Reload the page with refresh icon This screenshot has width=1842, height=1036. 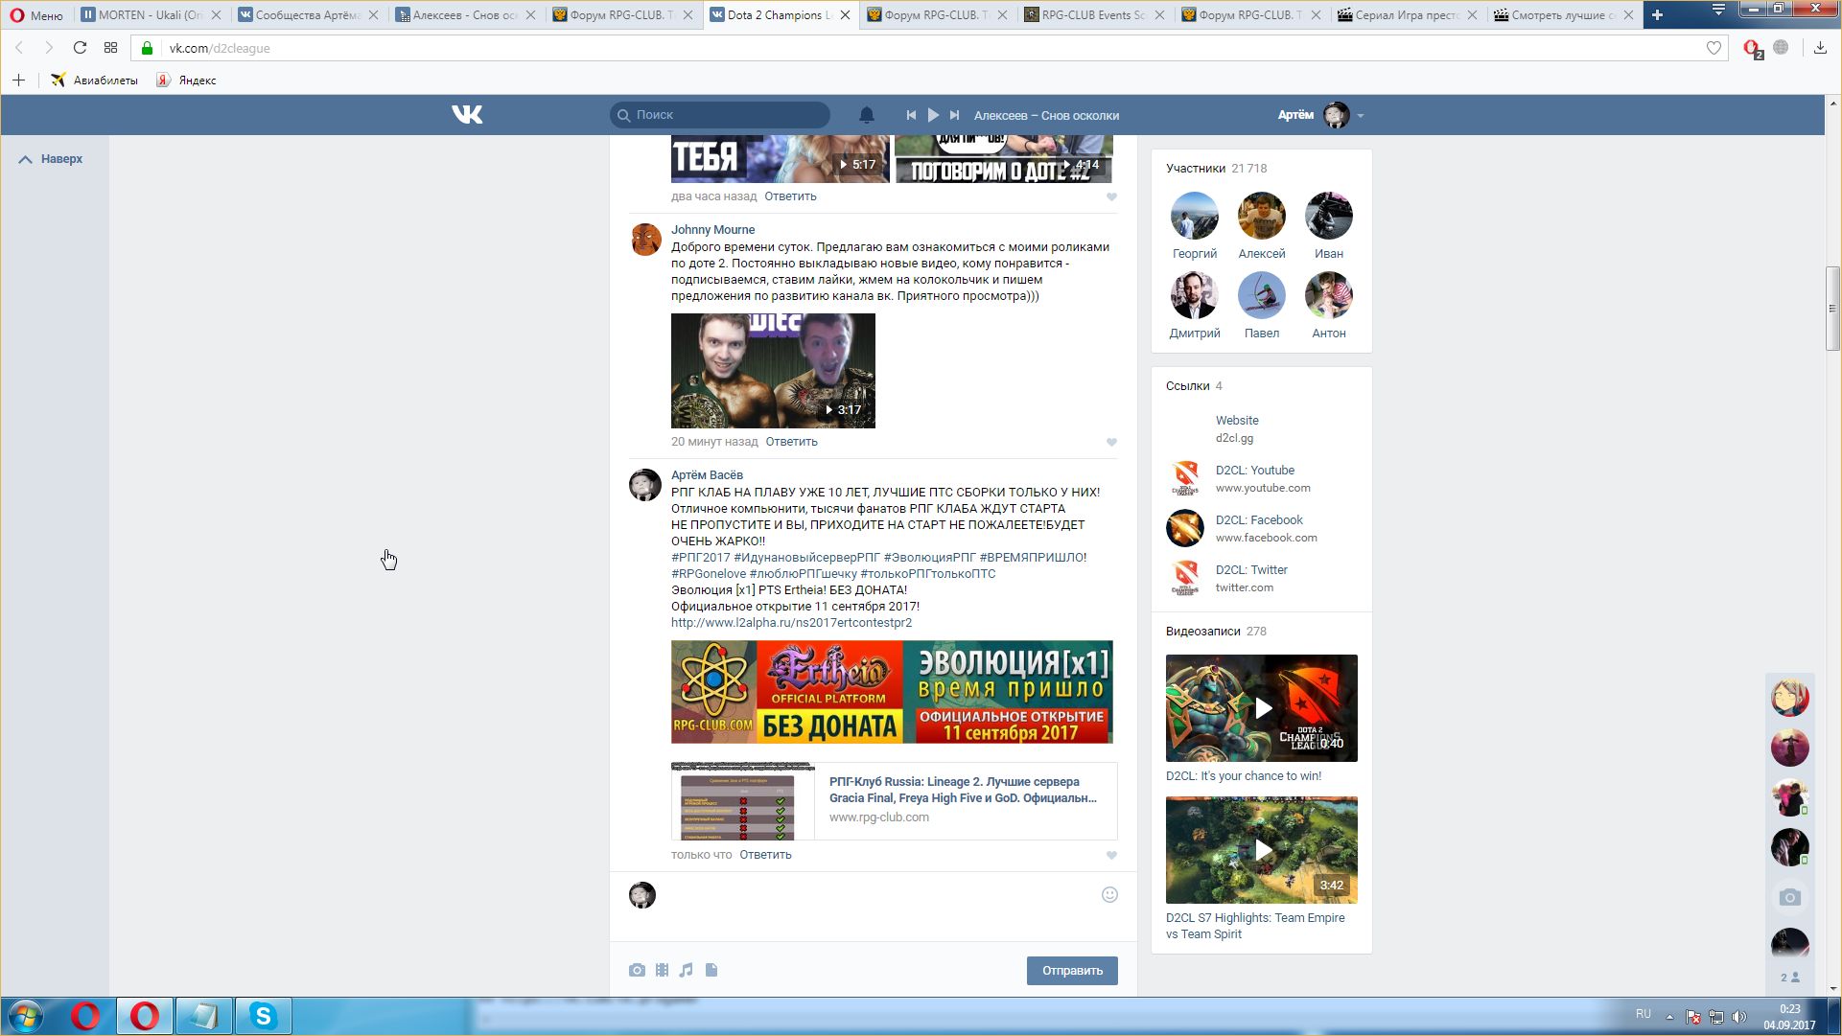[80, 48]
